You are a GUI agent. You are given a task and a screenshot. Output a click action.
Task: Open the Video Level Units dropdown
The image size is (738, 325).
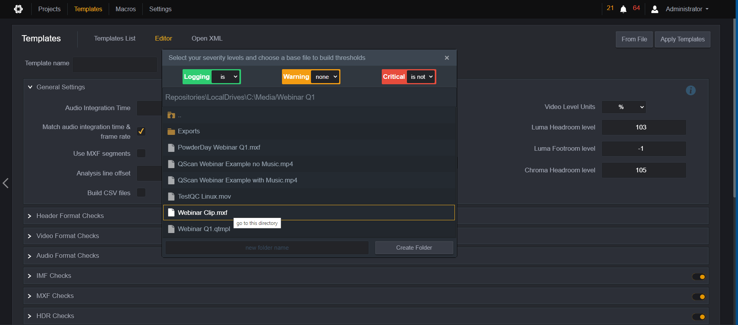pos(624,107)
